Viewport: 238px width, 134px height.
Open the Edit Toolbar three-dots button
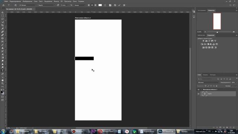click(x=3, y=87)
